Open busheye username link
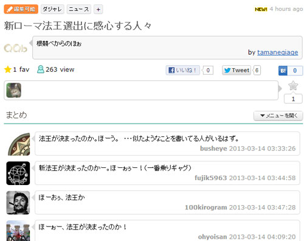Image resolution: width=304 pixels, height=241 pixels. (213, 148)
